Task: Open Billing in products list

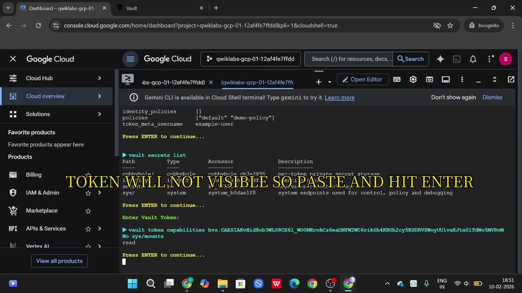Action: (34, 175)
